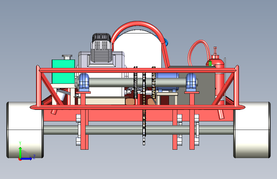
Task: Select the finned engine cylinder head
Action: click(x=101, y=48)
